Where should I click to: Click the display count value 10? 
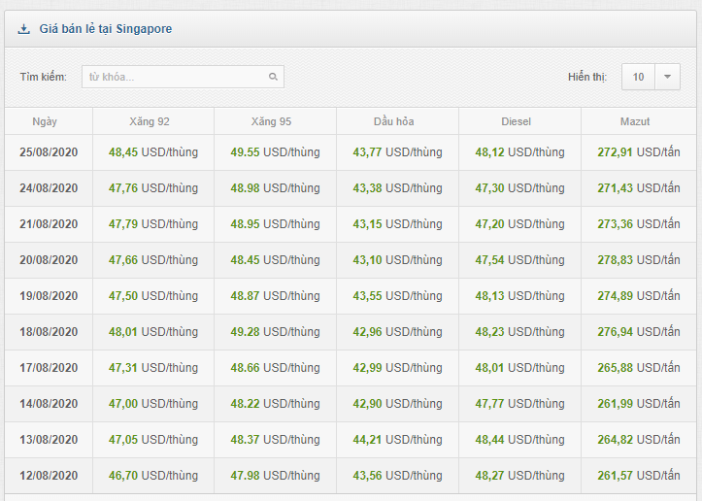(639, 77)
